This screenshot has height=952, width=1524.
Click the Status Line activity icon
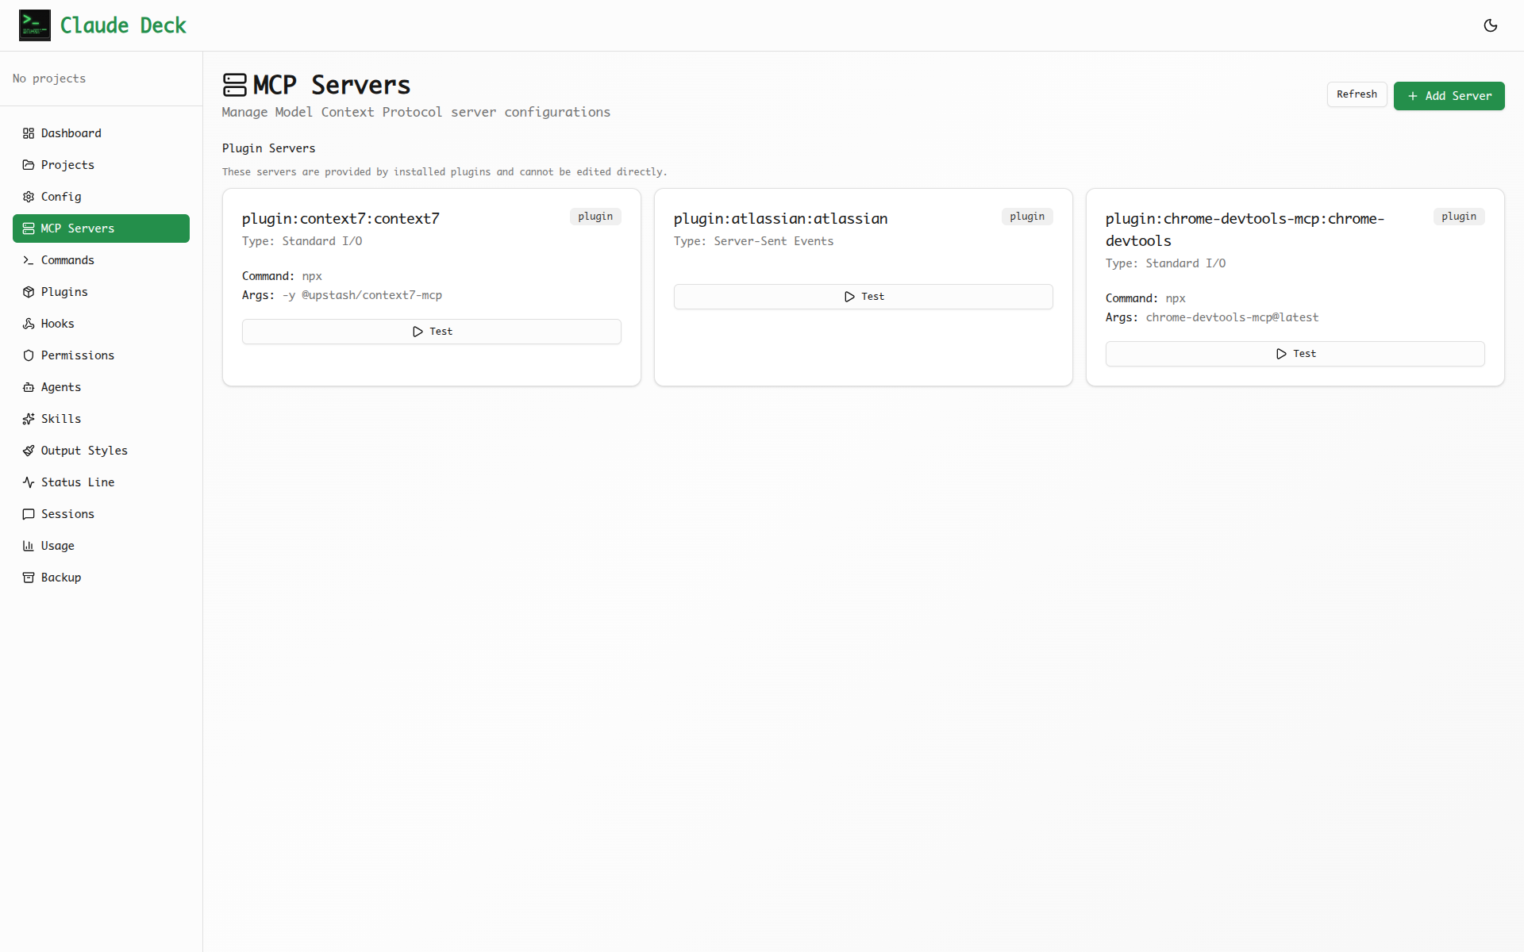pyautogui.click(x=29, y=482)
